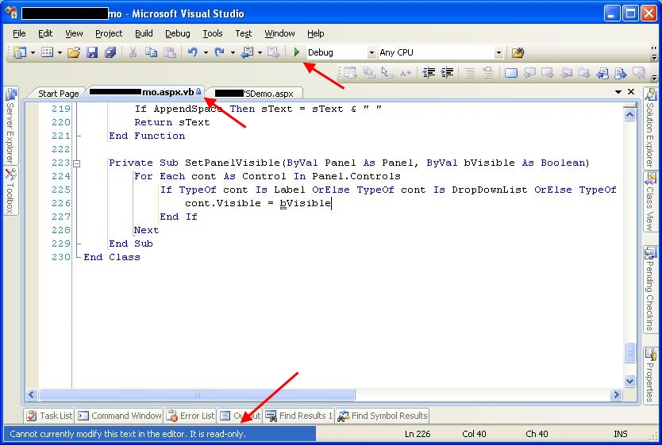Open the Build menu
The image size is (662, 445).
coord(144,33)
